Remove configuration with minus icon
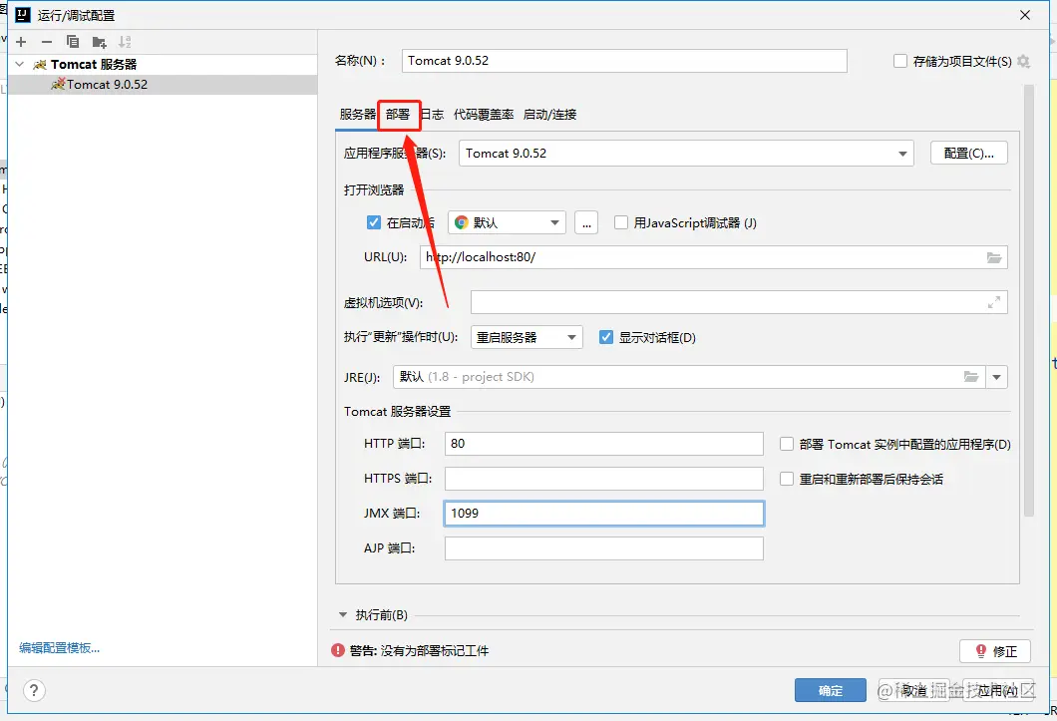The height and width of the screenshot is (721, 1057). pos(47,42)
